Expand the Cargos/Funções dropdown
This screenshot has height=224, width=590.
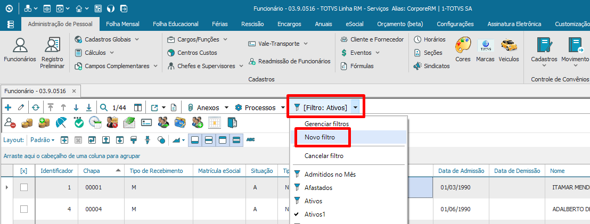[x=226, y=39]
